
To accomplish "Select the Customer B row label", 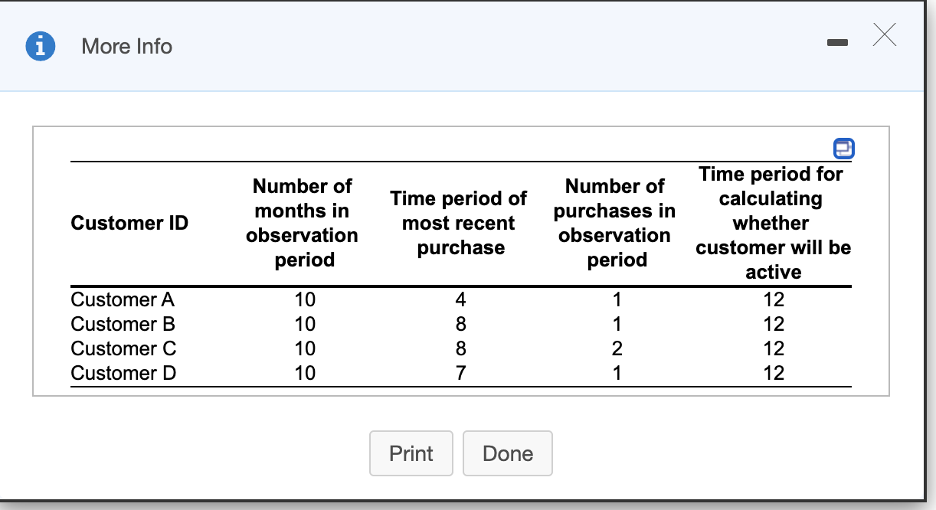I will coord(123,324).
